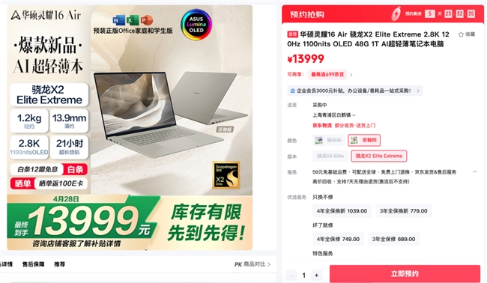Choose the 骁龙X2 Elite Extreme version
Image resolution: width=487 pixels, height=283 pixels.
(x=379, y=156)
